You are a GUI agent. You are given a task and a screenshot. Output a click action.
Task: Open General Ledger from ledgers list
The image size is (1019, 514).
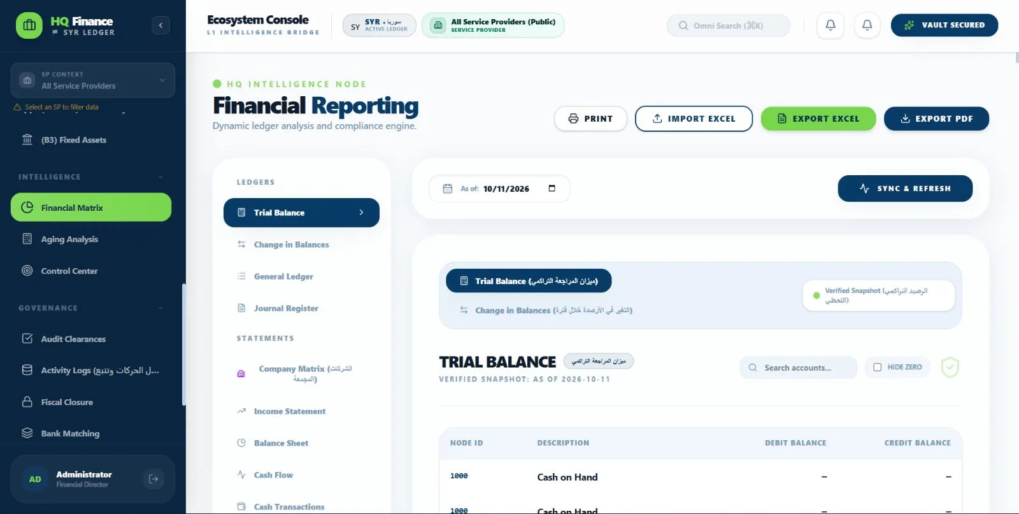tap(301, 276)
